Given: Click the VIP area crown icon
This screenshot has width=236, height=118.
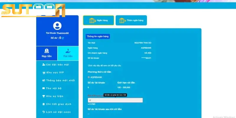Looking at the screenshot, I should point(44,72).
